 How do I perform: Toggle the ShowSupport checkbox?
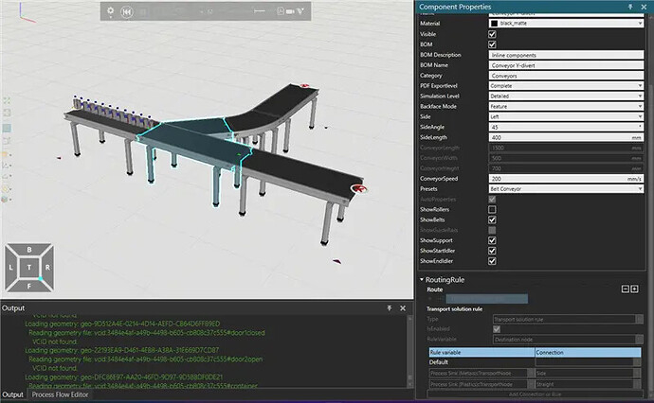point(492,240)
